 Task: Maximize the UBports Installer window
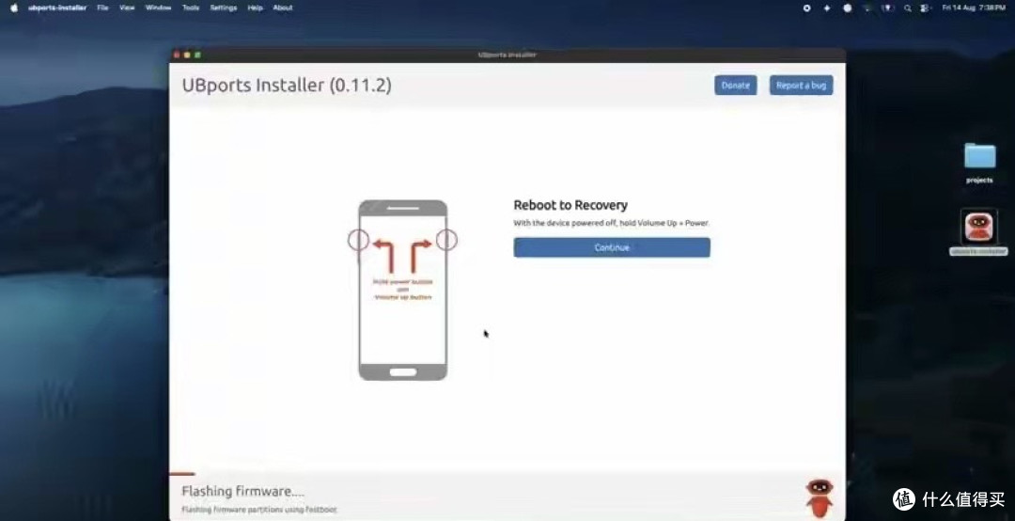pos(197,55)
